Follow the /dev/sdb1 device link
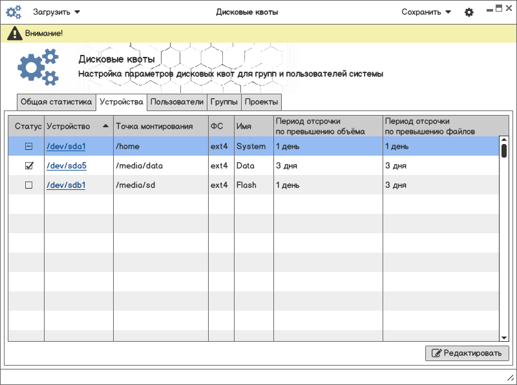The image size is (517, 385). (66, 185)
